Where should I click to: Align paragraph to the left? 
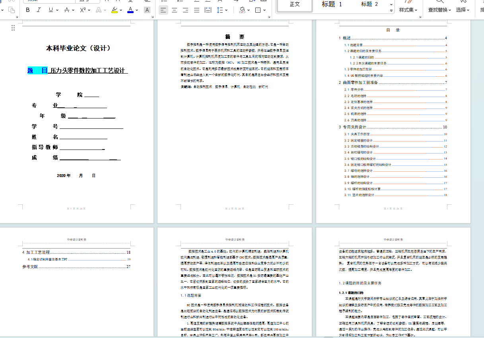(x=163, y=10)
